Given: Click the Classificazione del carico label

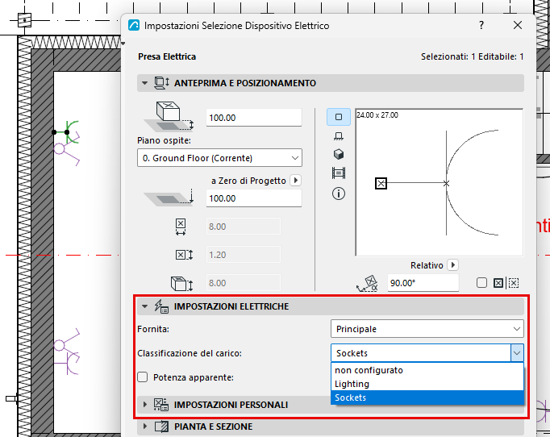Looking at the screenshot, I should point(190,353).
